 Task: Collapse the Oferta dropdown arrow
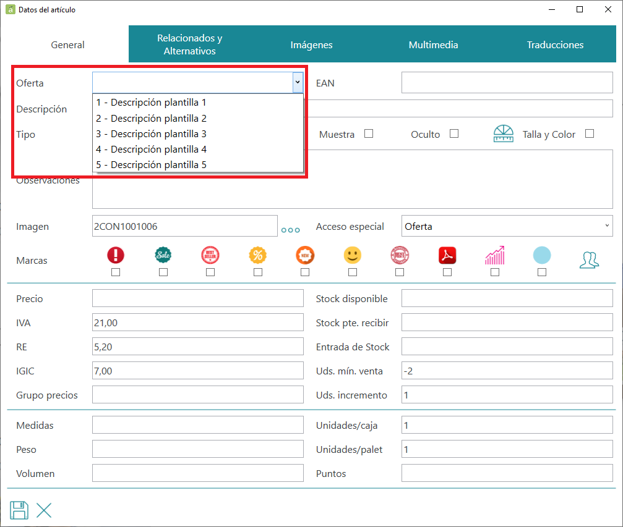(x=298, y=83)
